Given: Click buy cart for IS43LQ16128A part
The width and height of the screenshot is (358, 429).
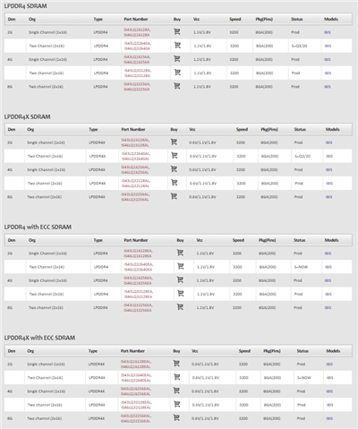Looking at the screenshot, I should (x=177, y=31).
